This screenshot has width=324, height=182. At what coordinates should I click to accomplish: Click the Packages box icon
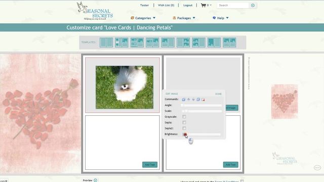(174, 18)
